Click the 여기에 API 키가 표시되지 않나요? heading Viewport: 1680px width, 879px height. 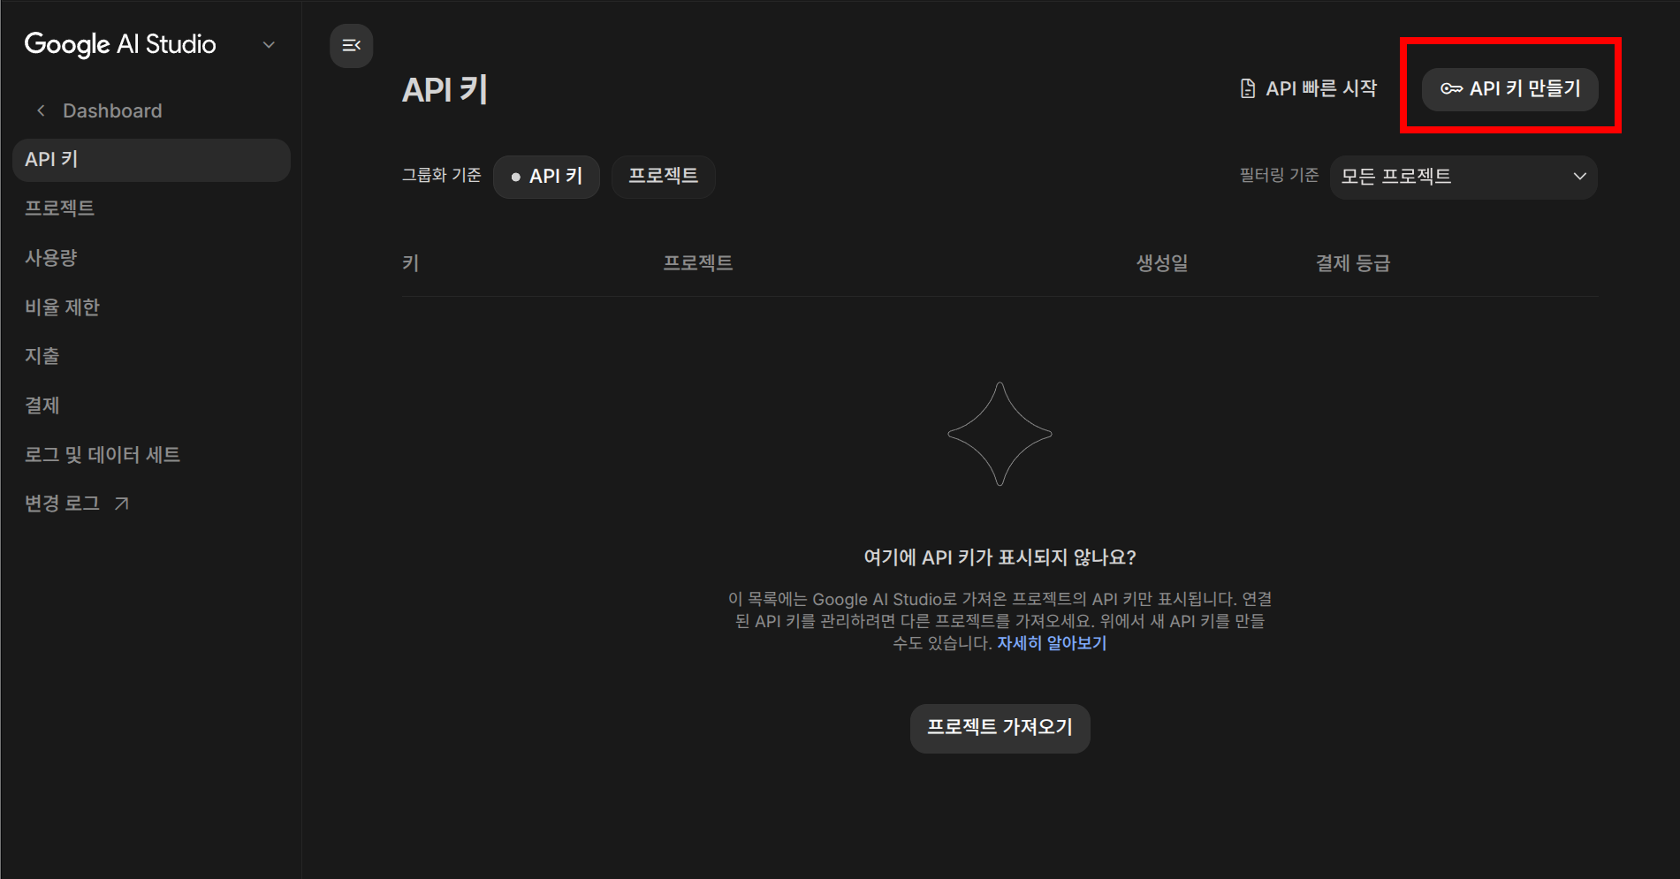tap(1000, 557)
